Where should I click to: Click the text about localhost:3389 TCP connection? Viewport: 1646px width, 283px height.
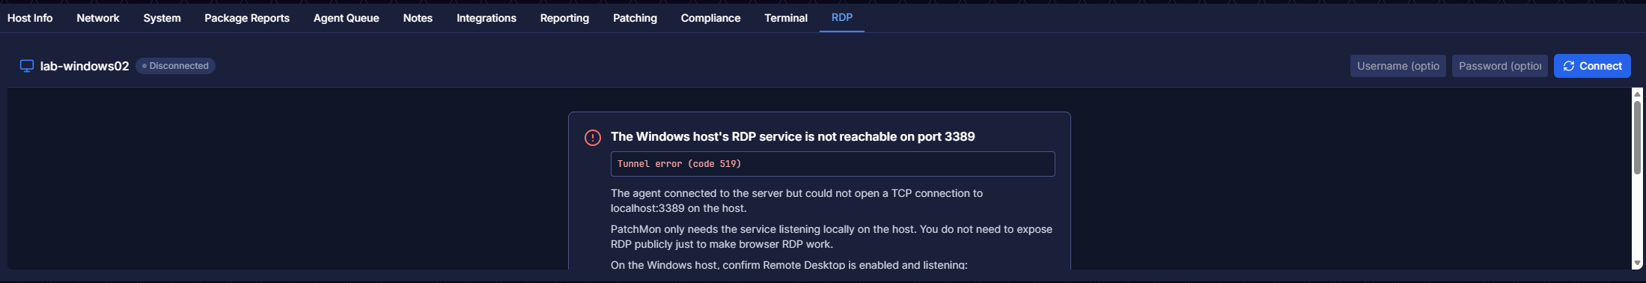pos(797,201)
